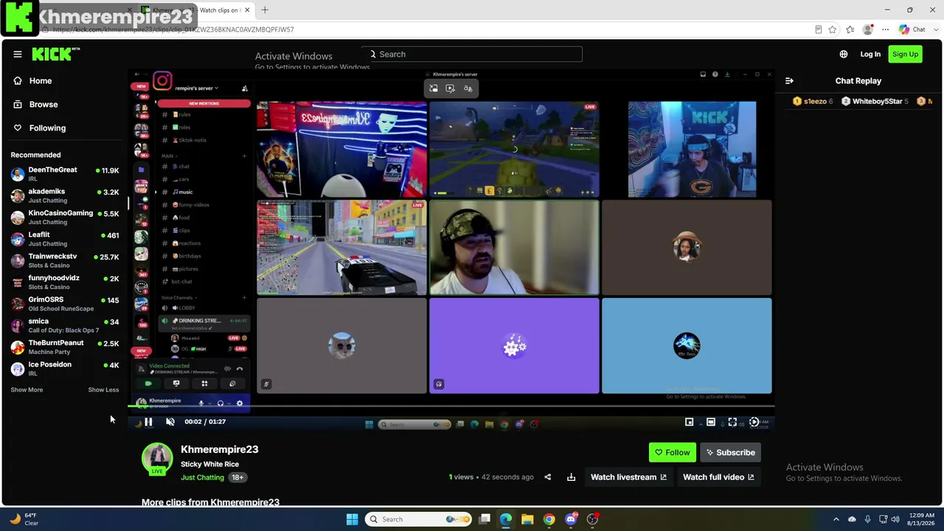This screenshot has width=944, height=531.
Task: Open Edge favorites list
Action: click(850, 29)
